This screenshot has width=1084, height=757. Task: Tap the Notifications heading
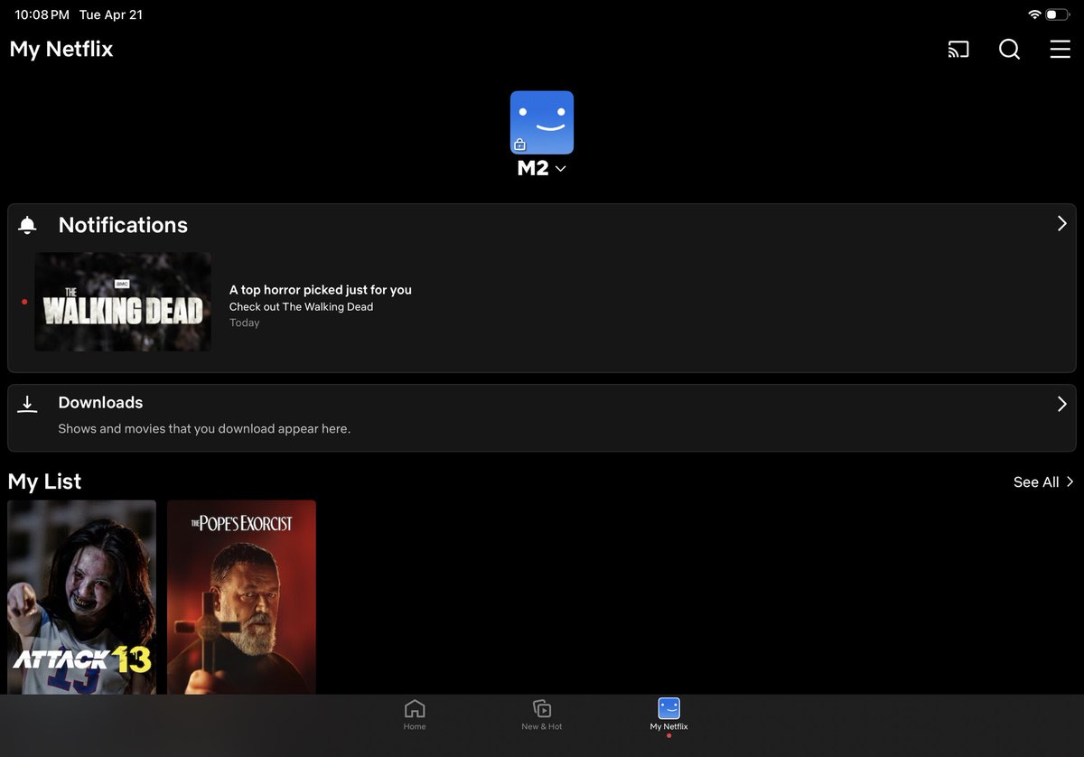click(123, 225)
